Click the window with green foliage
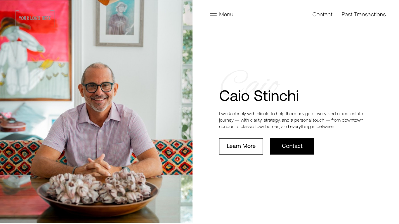The image size is (399, 224). pyautogui.click(x=187, y=70)
